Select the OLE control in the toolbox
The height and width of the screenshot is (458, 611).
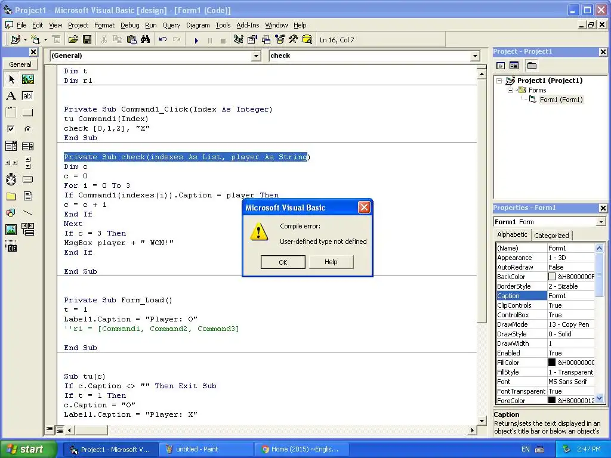click(x=11, y=246)
